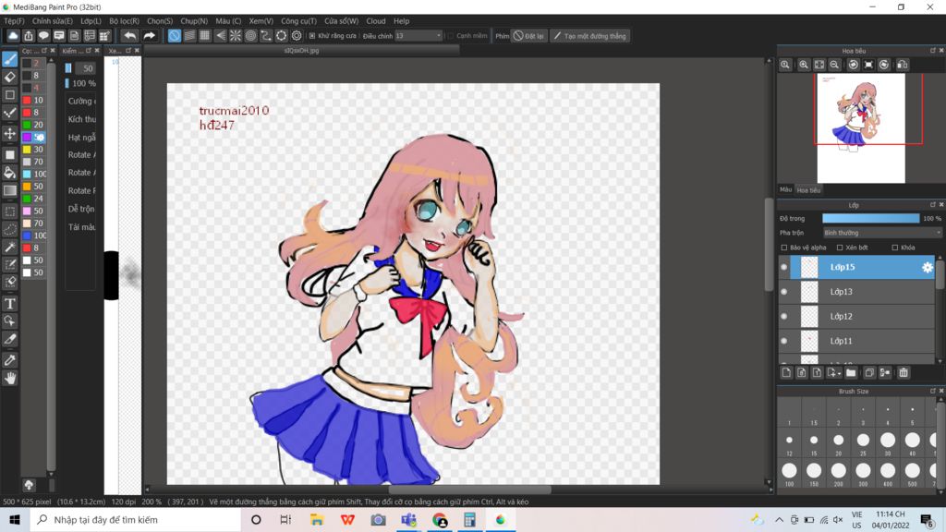
Task: Select the Eyedropper tool
Action: pyautogui.click(x=9, y=360)
